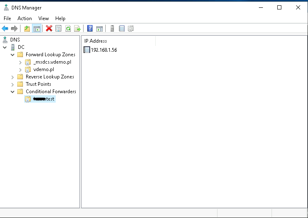Click the Export List toolbar icon
308x218 pixels.
(77, 28)
